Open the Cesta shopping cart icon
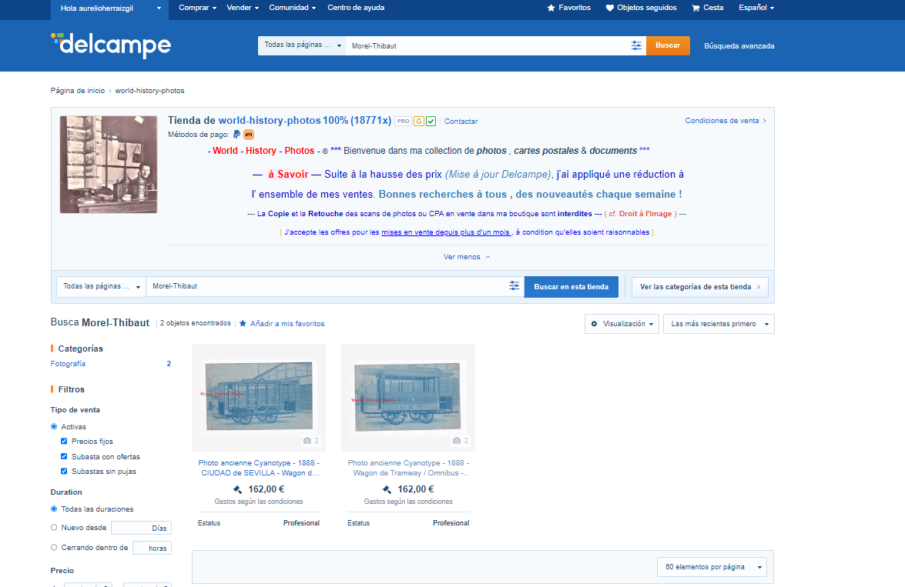This screenshot has width=905, height=587. [x=696, y=8]
